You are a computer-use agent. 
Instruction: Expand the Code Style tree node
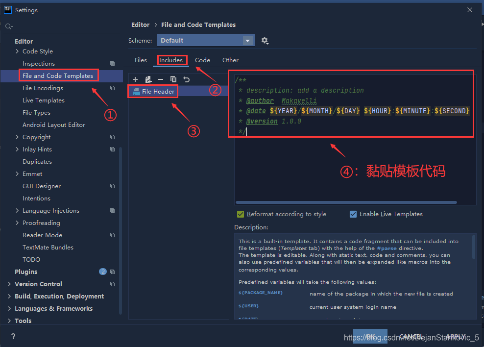click(x=17, y=51)
